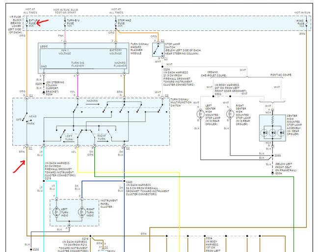Click the PNK wire color label
Image resolution: width=319 pixels, height=252 pixels.
61,36
